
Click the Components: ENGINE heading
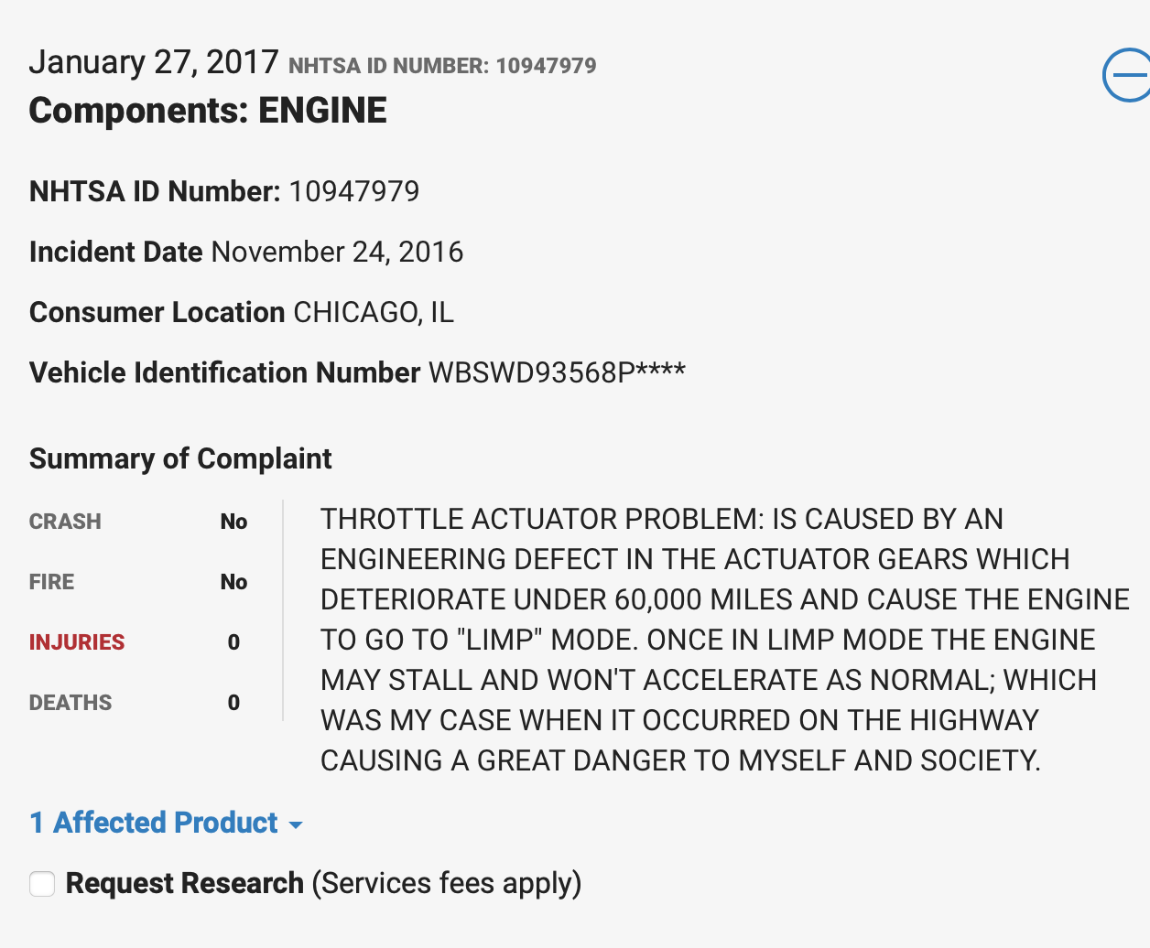point(208,111)
